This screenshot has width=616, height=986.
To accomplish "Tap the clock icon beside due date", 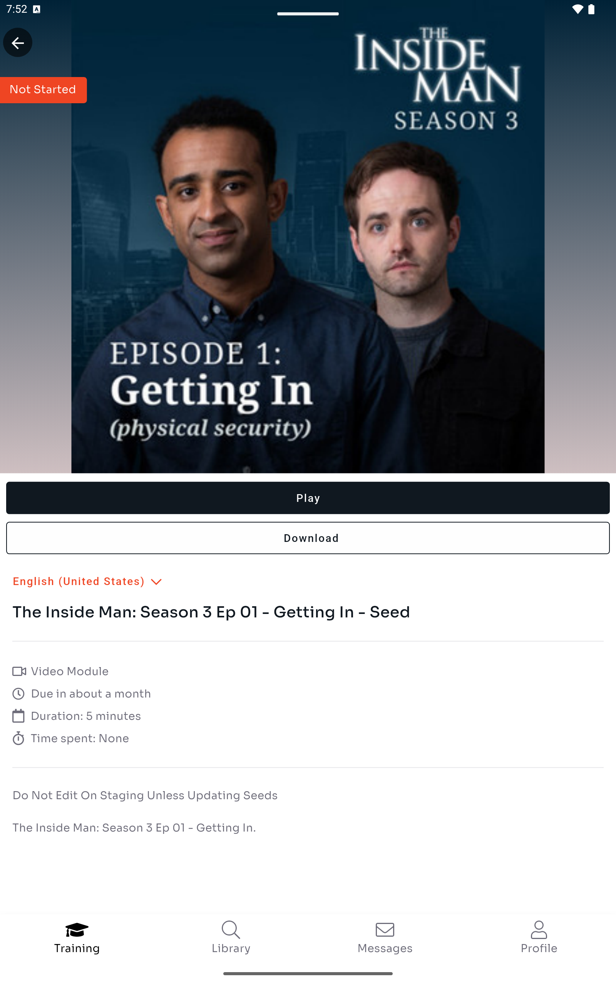I will [x=18, y=693].
